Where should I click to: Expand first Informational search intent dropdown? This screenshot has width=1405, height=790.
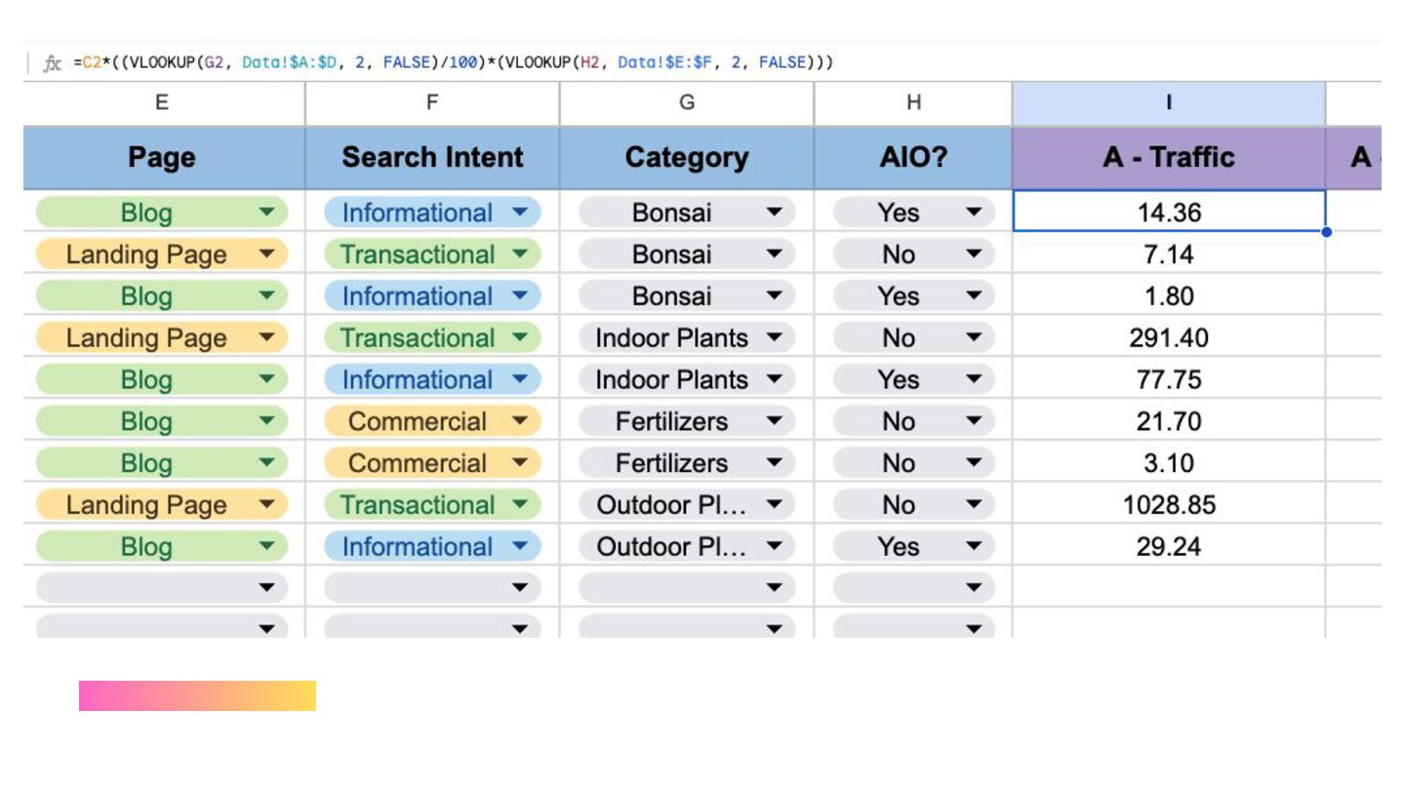point(520,213)
